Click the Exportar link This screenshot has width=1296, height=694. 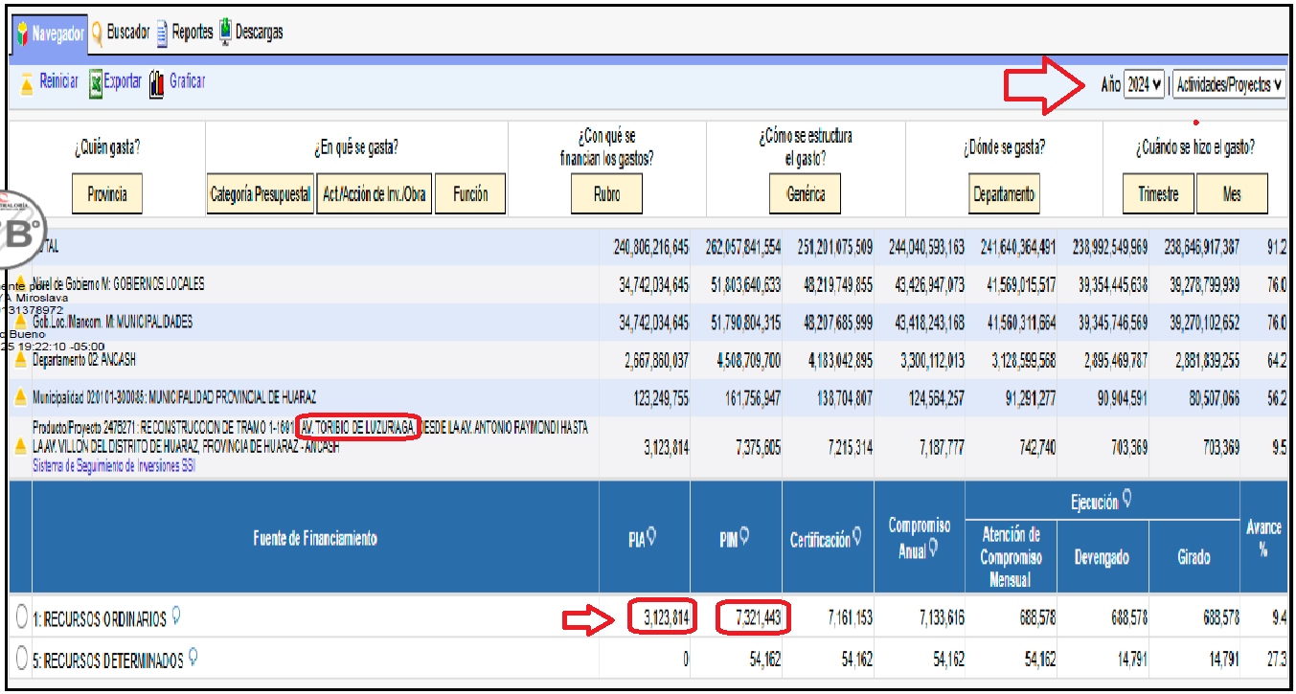point(122,82)
